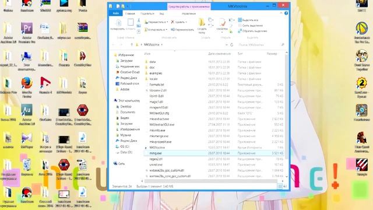Sort by Date modified (Дата изменения) column
Viewport: 373px width, 210px height.
[x=219, y=54]
